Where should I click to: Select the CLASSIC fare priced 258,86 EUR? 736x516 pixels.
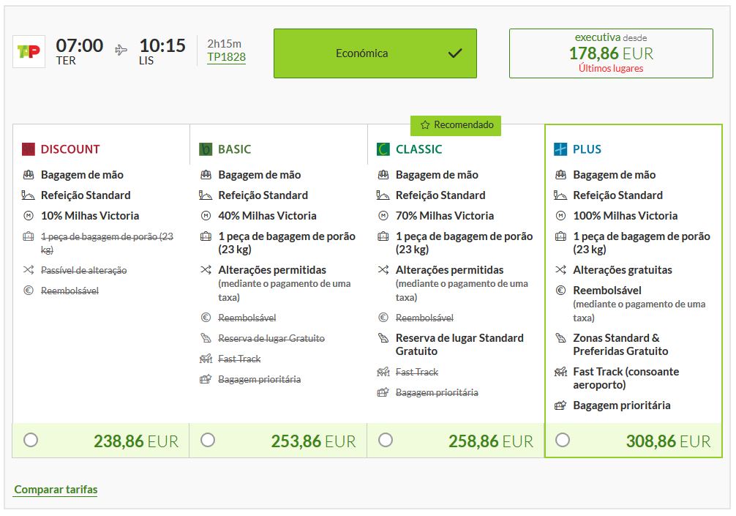[386, 440]
